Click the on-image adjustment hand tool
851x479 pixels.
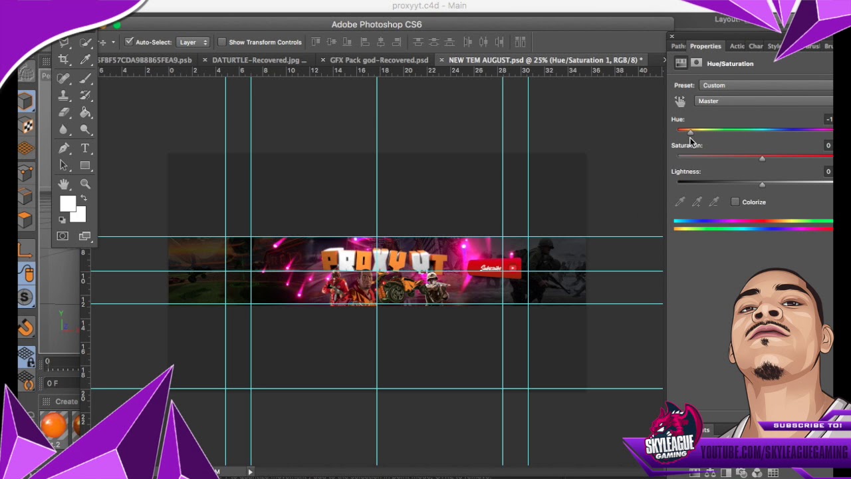(x=680, y=101)
